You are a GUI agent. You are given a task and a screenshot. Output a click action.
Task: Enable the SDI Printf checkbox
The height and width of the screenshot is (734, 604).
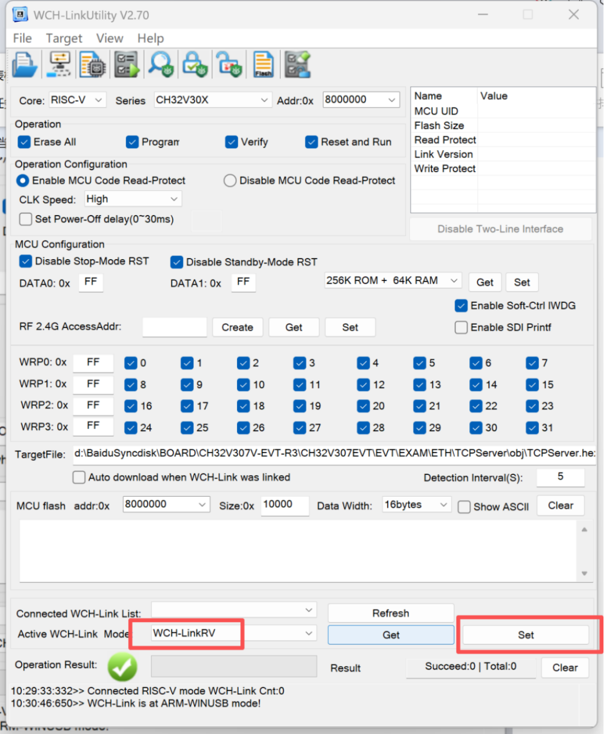[461, 328]
